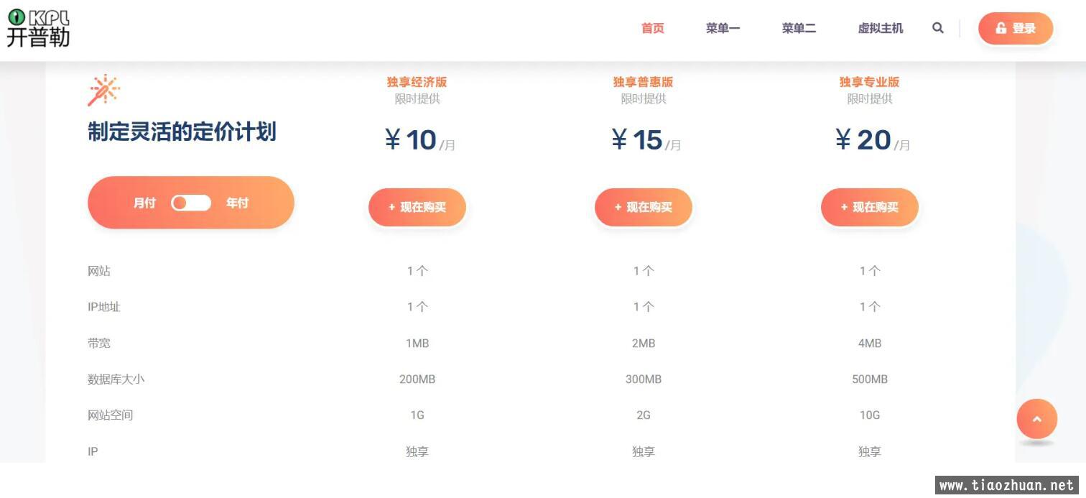The image size is (1086, 498).
Task: Expand the 菜单二 navigation menu
Action: [x=799, y=29]
